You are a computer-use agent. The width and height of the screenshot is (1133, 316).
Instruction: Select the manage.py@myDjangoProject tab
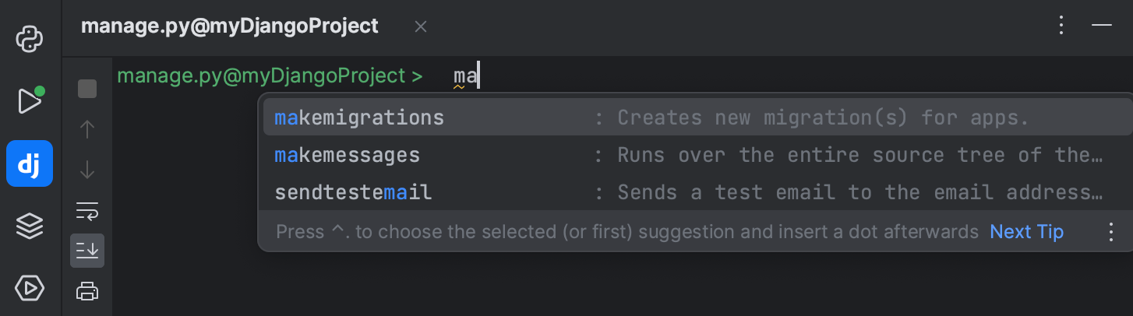pos(230,26)
